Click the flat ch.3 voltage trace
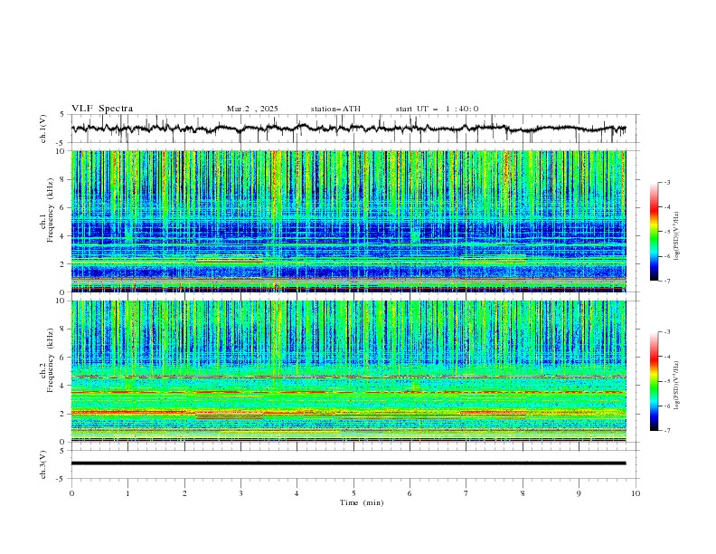The image size is (716, 554). point(348,463)
